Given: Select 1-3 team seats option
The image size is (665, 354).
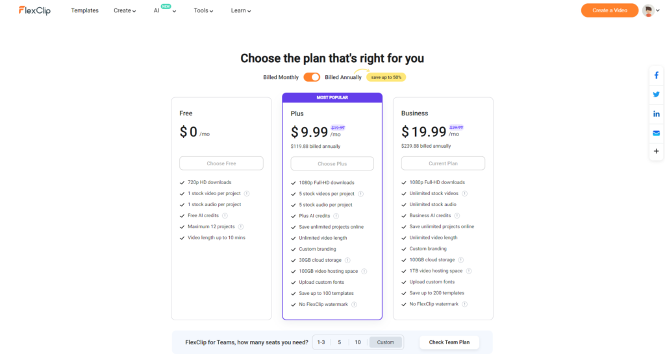Looking at the screenshot, I should point(321,342).
